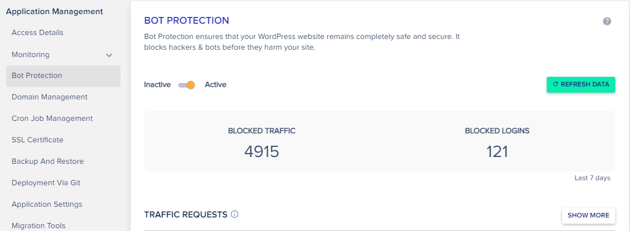The width and height of the screenshot is (630, 231).
Task: Navigate to SSL Certificate
Action: tap(37, 140)
